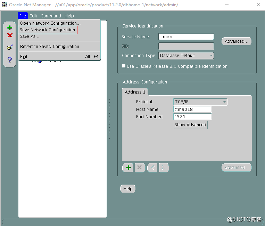
Task: Click the Show Advanced button
Action: click(x=190, y=125)
